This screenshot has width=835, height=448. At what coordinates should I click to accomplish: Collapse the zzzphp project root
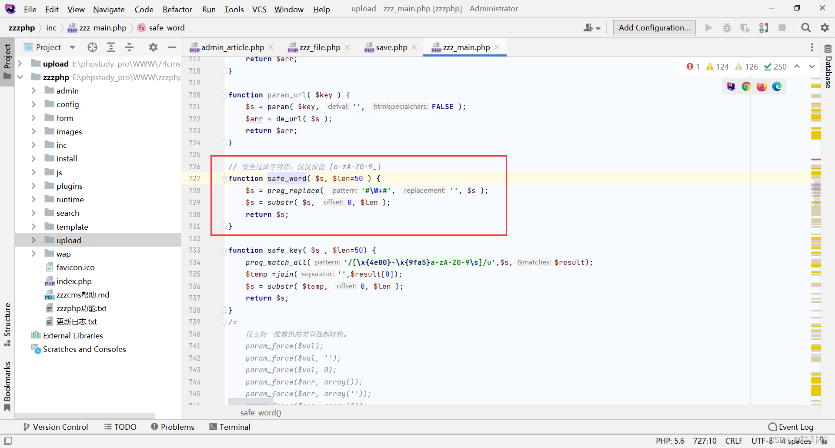pyautogui.click(x=20, y=77)
